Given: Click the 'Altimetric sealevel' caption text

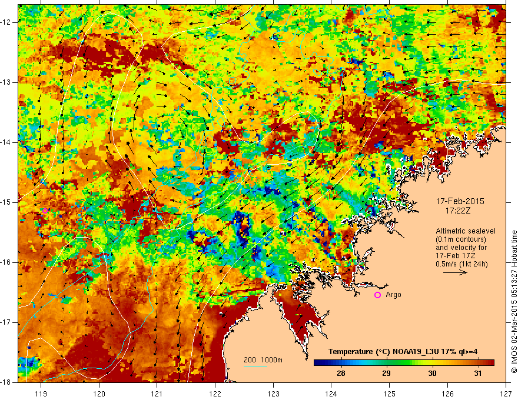Looking at the screenshot, I should click(x=466, y=231).
